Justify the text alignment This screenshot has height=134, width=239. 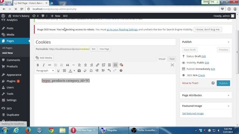64,71
